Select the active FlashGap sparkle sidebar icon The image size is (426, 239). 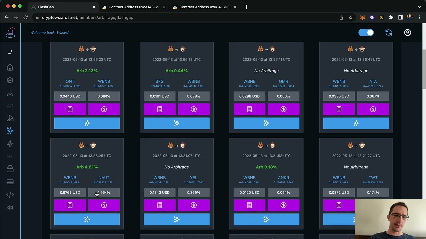(x=10, y=131)
